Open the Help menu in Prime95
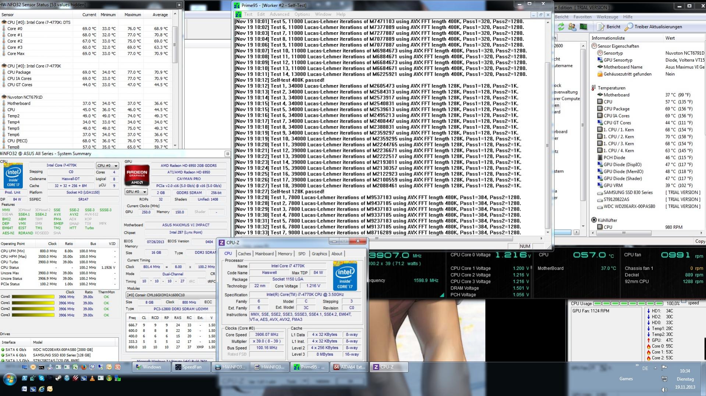This screenshot has width=706, height=396. (x=341, y=14)
